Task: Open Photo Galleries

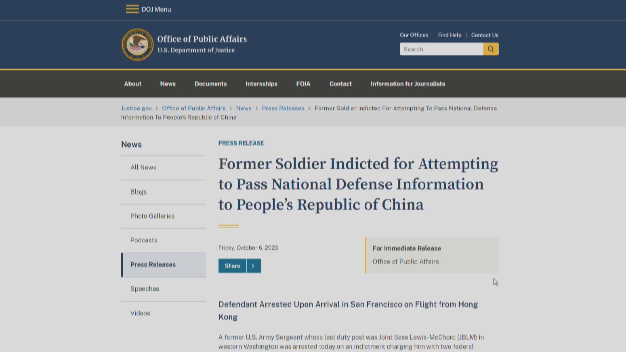Action: (x=152, y=216)
